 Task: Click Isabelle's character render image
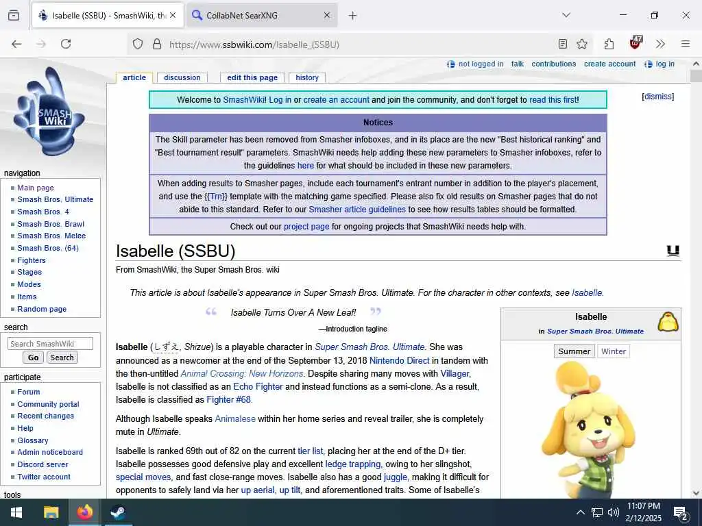tap(590, 429)
